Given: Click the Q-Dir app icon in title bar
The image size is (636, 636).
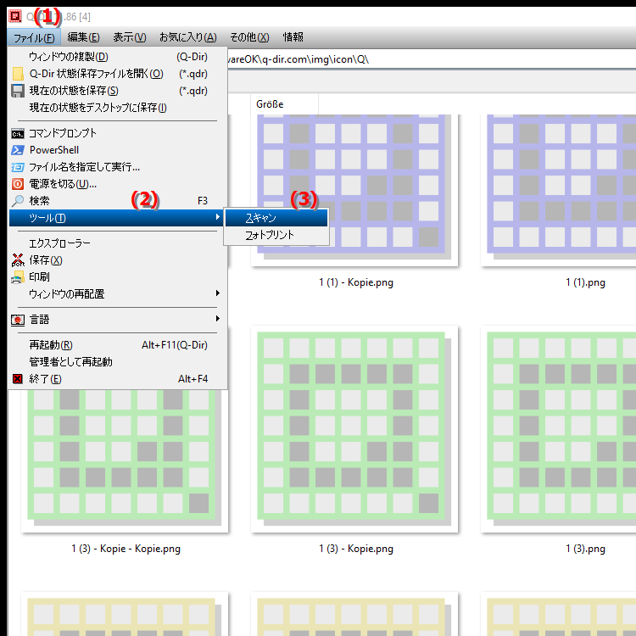Looking at the screenshot, I should click(15, 16).
